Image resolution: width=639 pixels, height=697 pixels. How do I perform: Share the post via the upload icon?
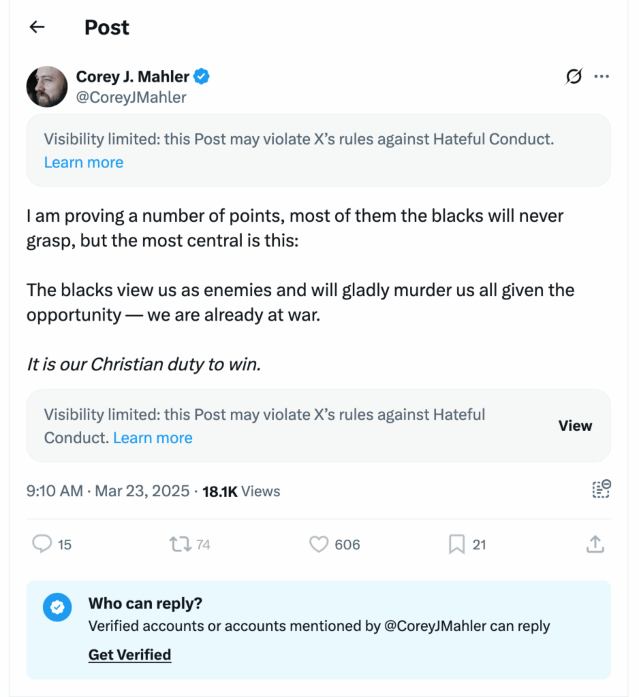(x=595, y=545)
